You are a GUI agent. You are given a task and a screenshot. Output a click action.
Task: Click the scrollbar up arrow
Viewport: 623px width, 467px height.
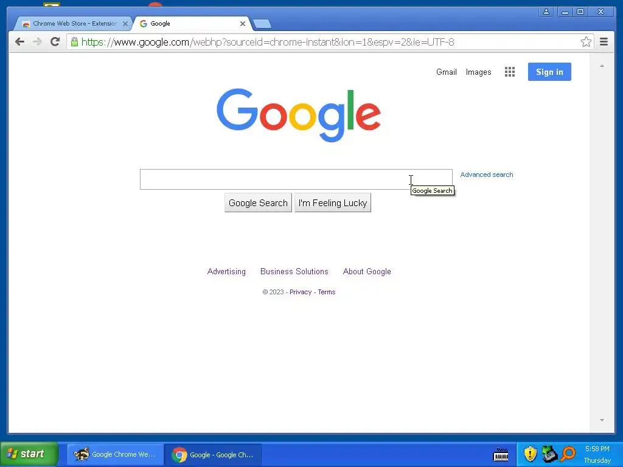tap(602, 66)
